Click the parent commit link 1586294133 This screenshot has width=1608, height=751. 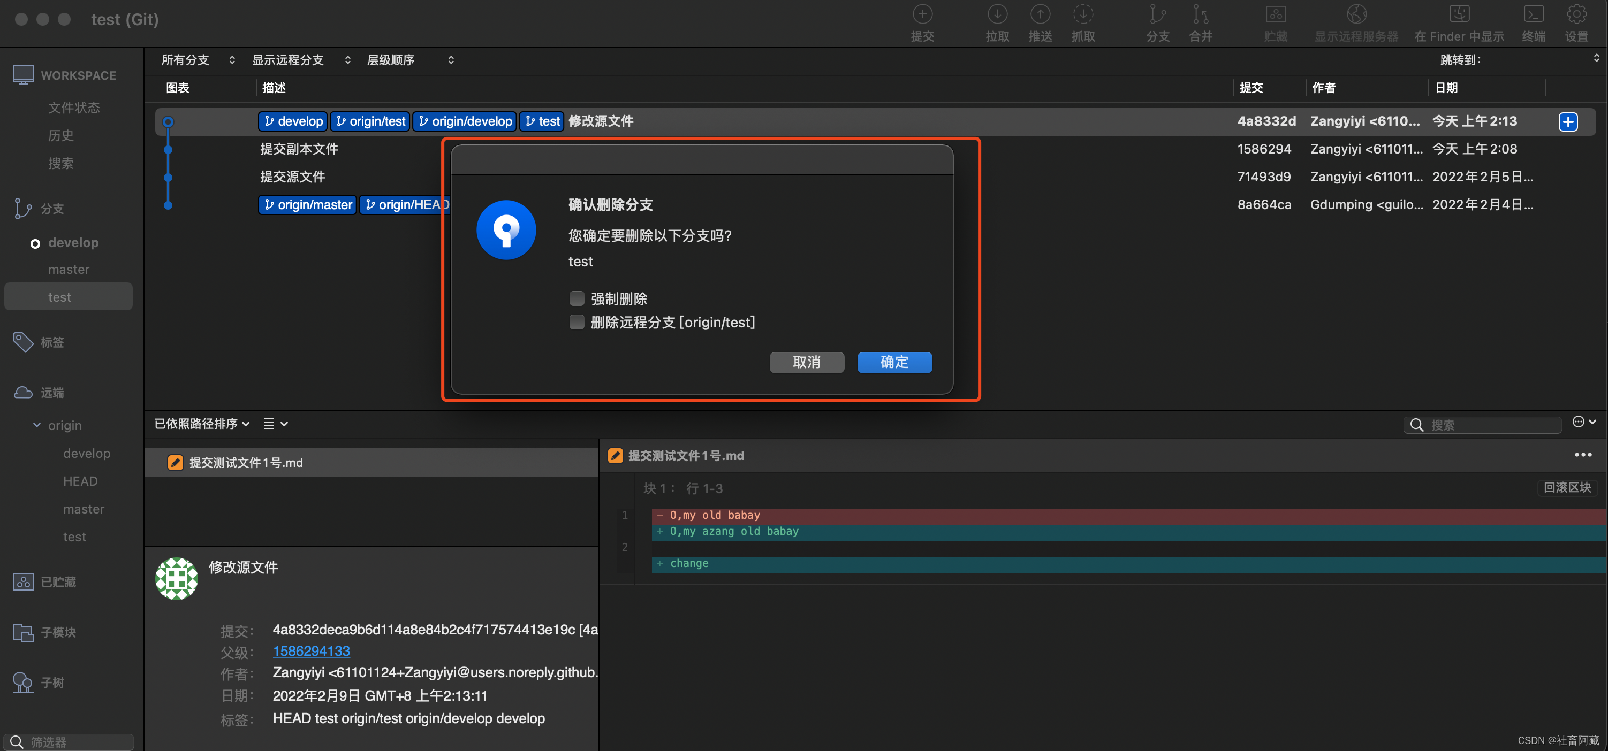pos(311,651)
